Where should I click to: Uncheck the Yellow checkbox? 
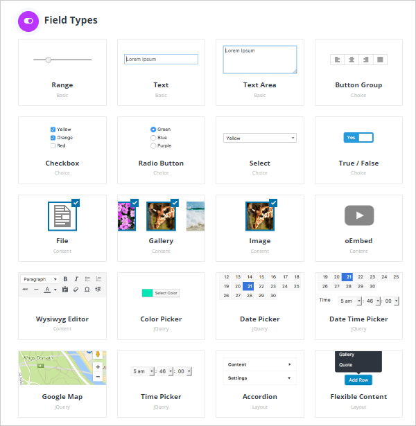[x=53, y=130]
